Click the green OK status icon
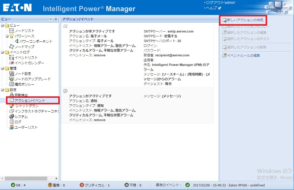 pos(13,185)
